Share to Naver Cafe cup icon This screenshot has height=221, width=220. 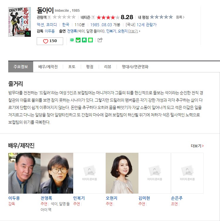click(78, 40)
